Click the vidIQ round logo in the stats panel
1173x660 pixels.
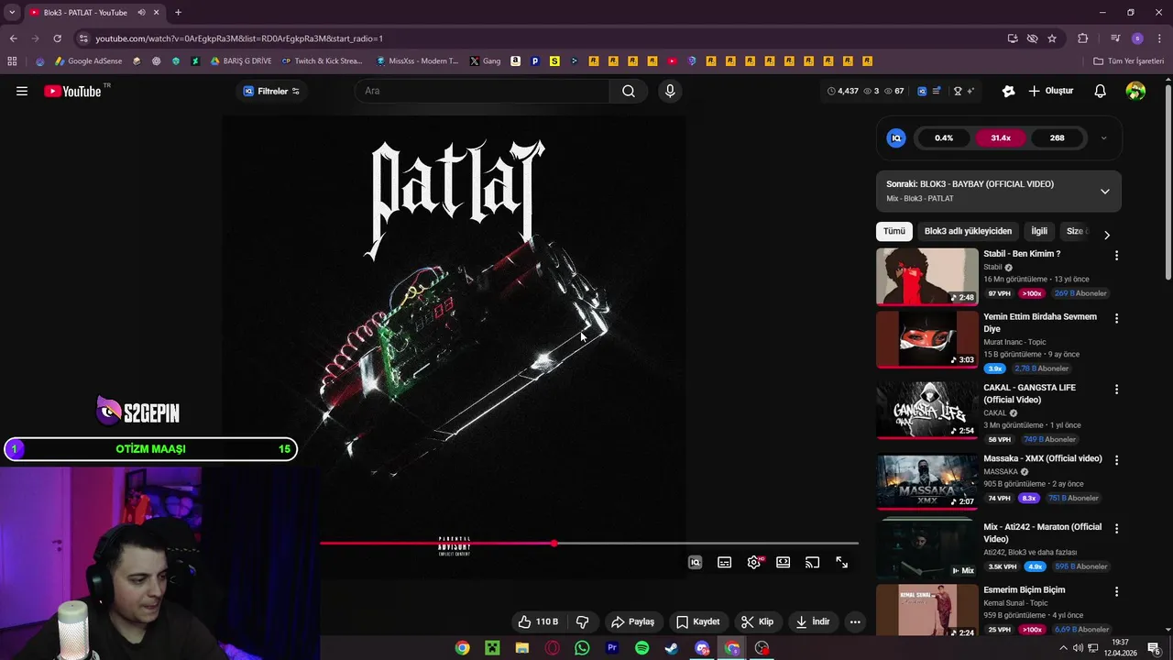coord(896,137)
